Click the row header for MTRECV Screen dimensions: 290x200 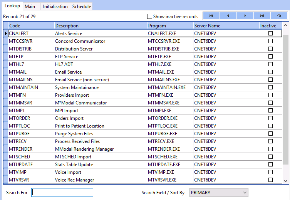click(6, 141)
